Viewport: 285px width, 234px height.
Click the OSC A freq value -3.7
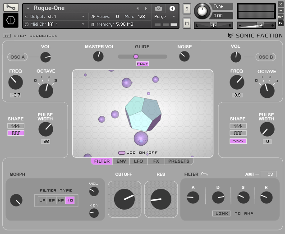(x=16, y=95)
